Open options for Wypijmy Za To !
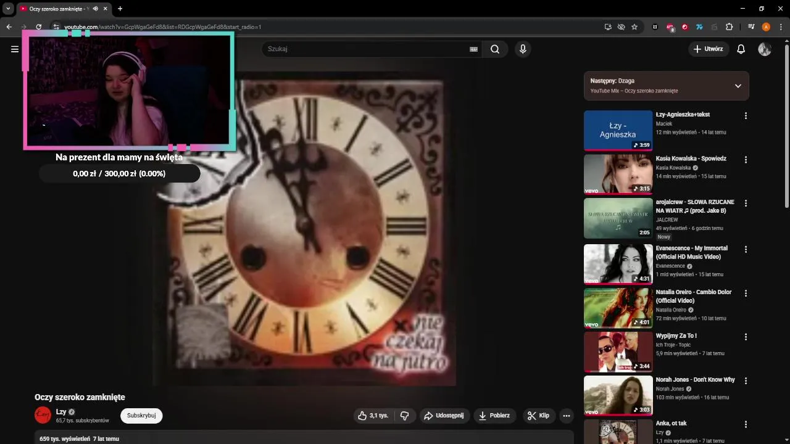Viewport: 790px width, 444px height. click(746, 337)
